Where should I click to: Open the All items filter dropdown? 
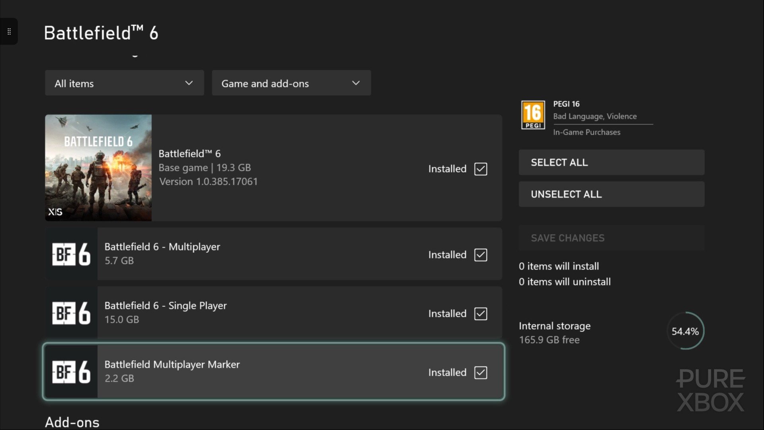(124, 83)
